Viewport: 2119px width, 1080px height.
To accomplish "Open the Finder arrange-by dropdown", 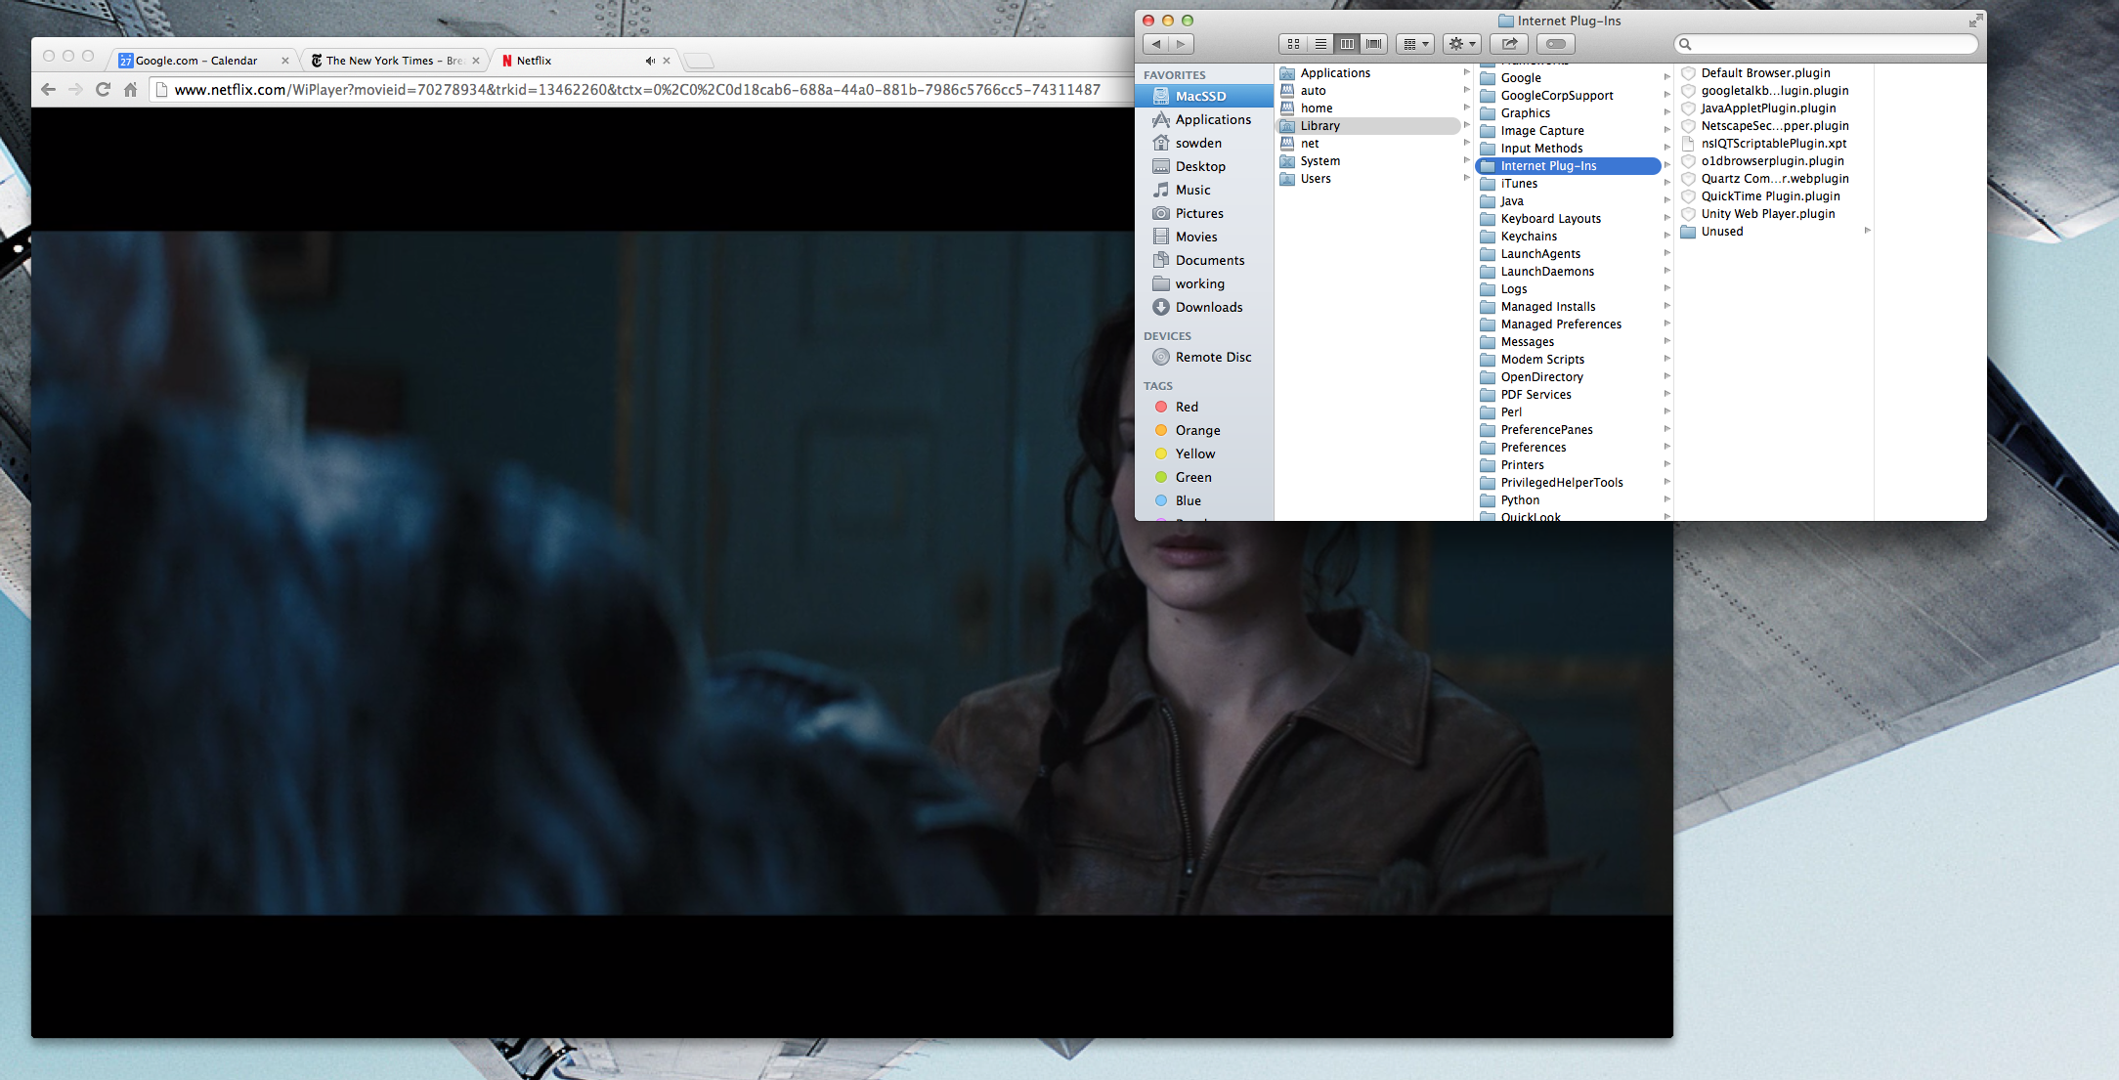I will [x=1415, y=44].
